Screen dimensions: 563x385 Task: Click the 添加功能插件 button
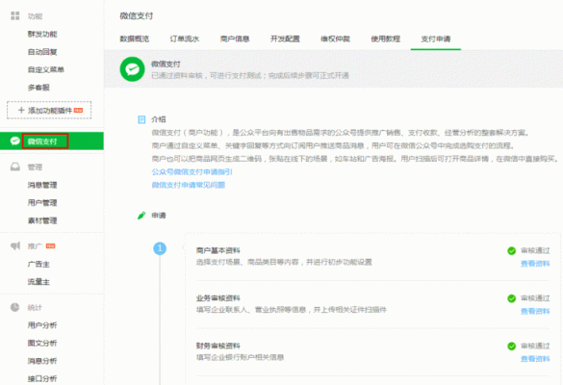point(49,111)
